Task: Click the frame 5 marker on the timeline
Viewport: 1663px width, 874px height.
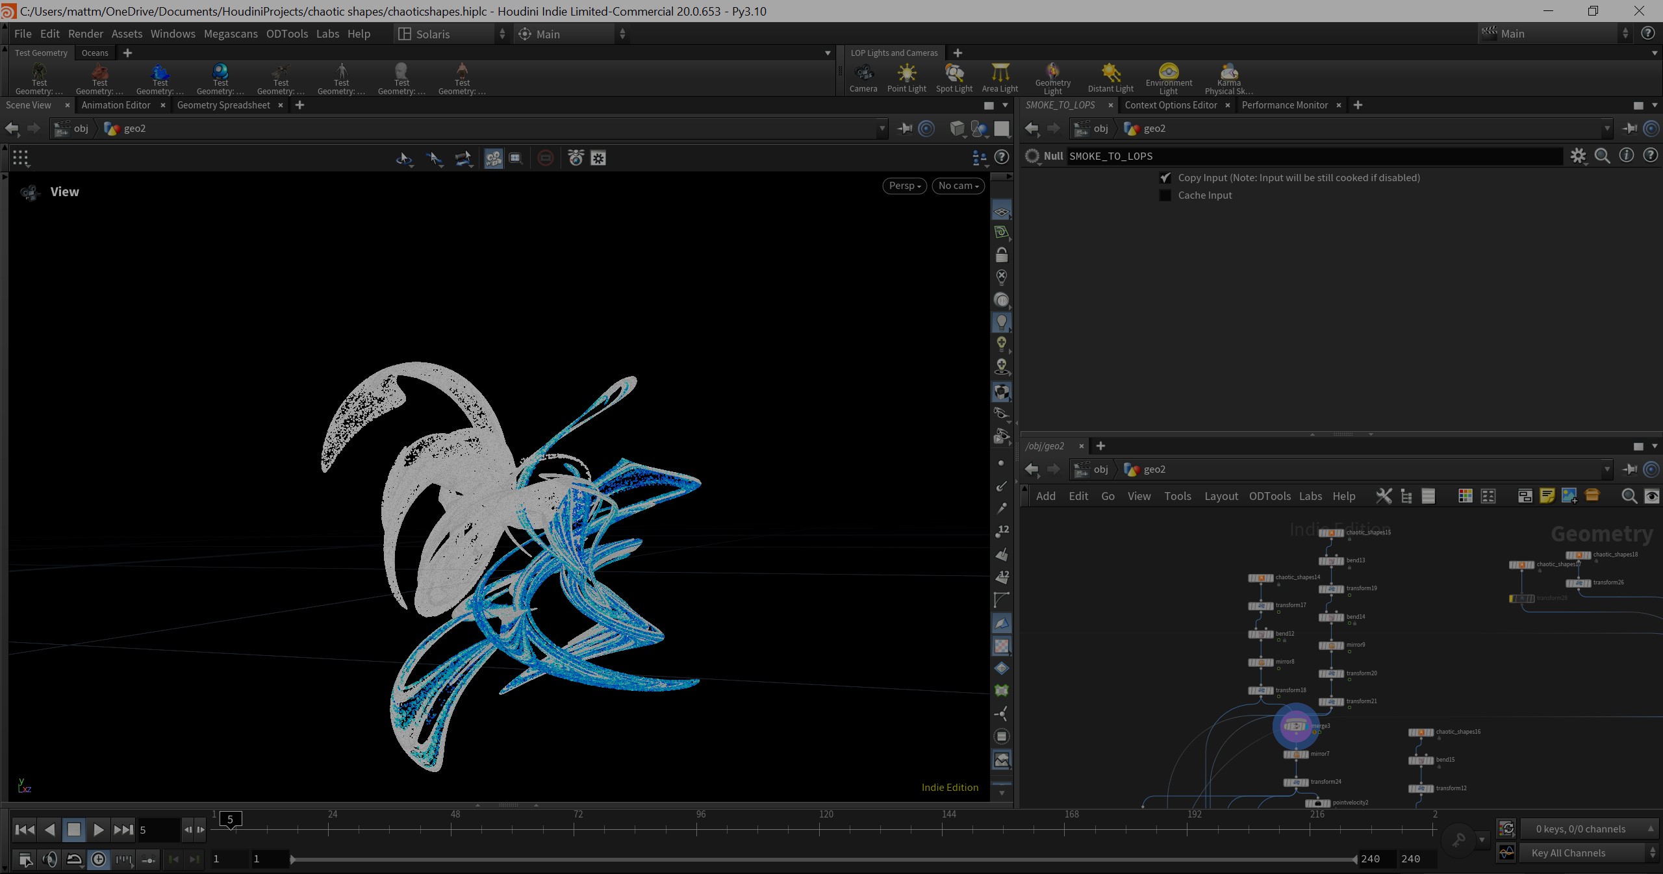Action: pos(231,819)
